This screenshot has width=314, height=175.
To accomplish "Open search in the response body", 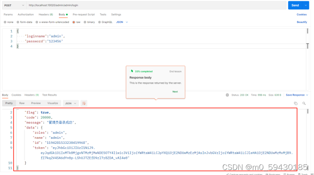I will [304, 104].
